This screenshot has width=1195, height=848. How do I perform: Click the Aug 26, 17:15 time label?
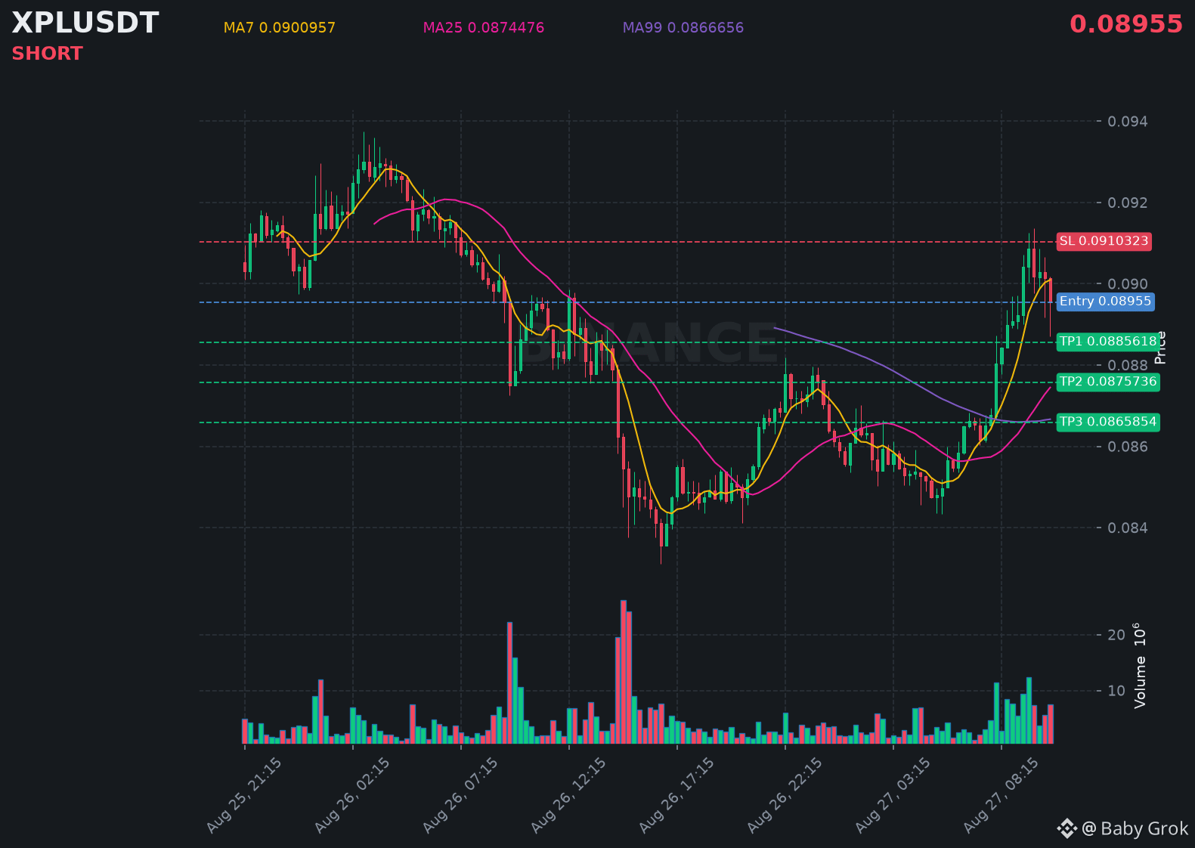676,795
